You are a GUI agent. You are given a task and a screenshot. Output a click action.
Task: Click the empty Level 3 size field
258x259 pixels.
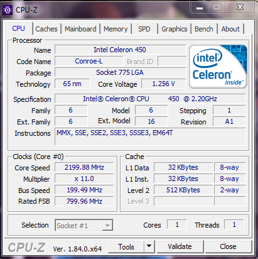tap(183, 201)
